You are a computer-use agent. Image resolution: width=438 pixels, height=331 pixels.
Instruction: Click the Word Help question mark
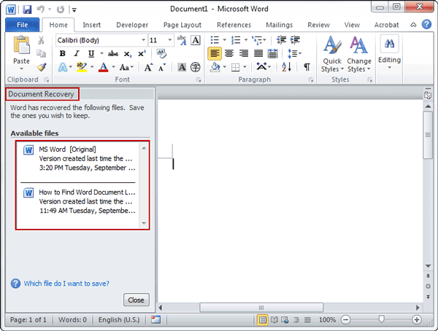pyautogui.click(x=426, y=25)
